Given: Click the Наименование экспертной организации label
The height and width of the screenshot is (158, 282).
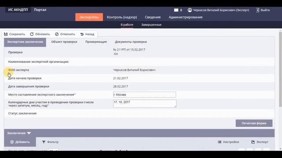Looking at the screenshot, I should point(38,61).
